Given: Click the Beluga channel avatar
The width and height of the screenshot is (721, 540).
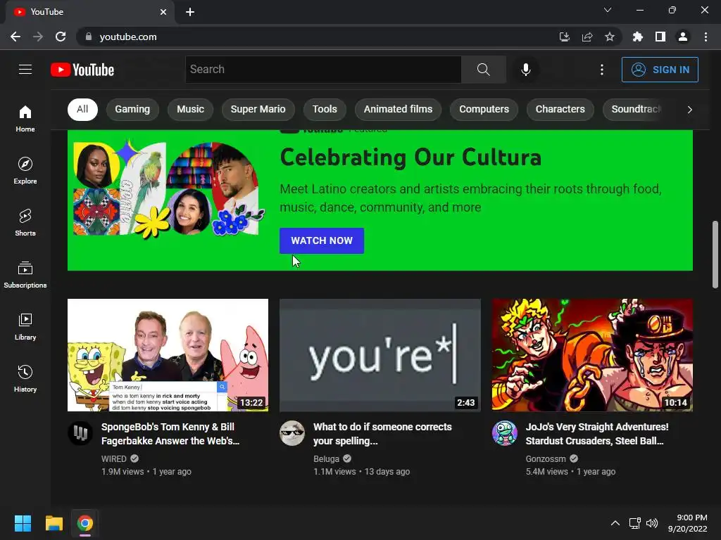Looking at the screenshot, I should 292,433.
